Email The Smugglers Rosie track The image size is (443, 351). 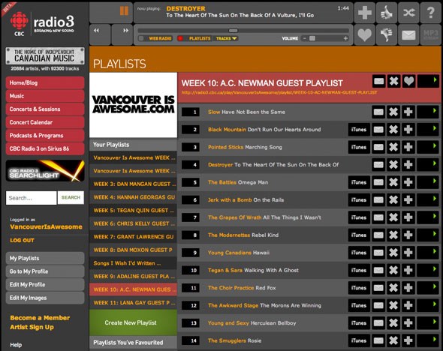[378, 340]
